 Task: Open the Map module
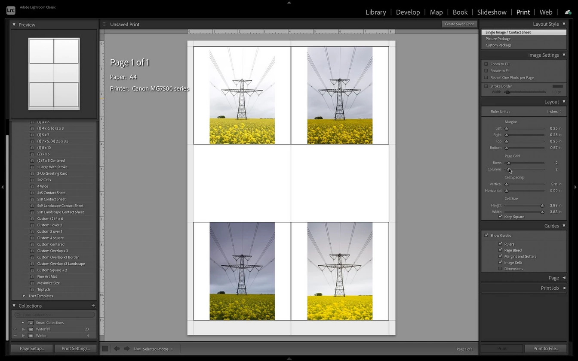(x=436, y=12)
